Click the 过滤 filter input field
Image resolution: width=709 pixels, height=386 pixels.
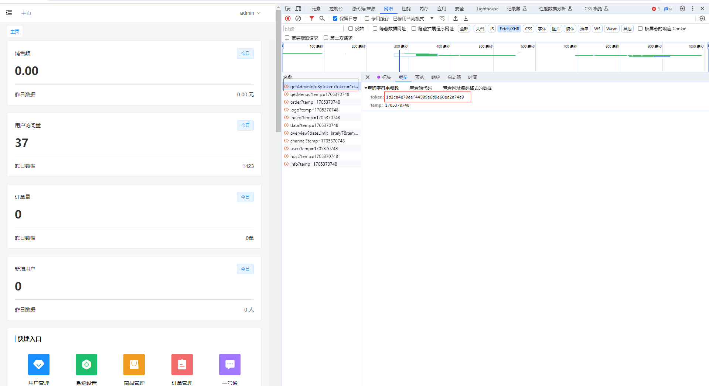click(313, 29)
